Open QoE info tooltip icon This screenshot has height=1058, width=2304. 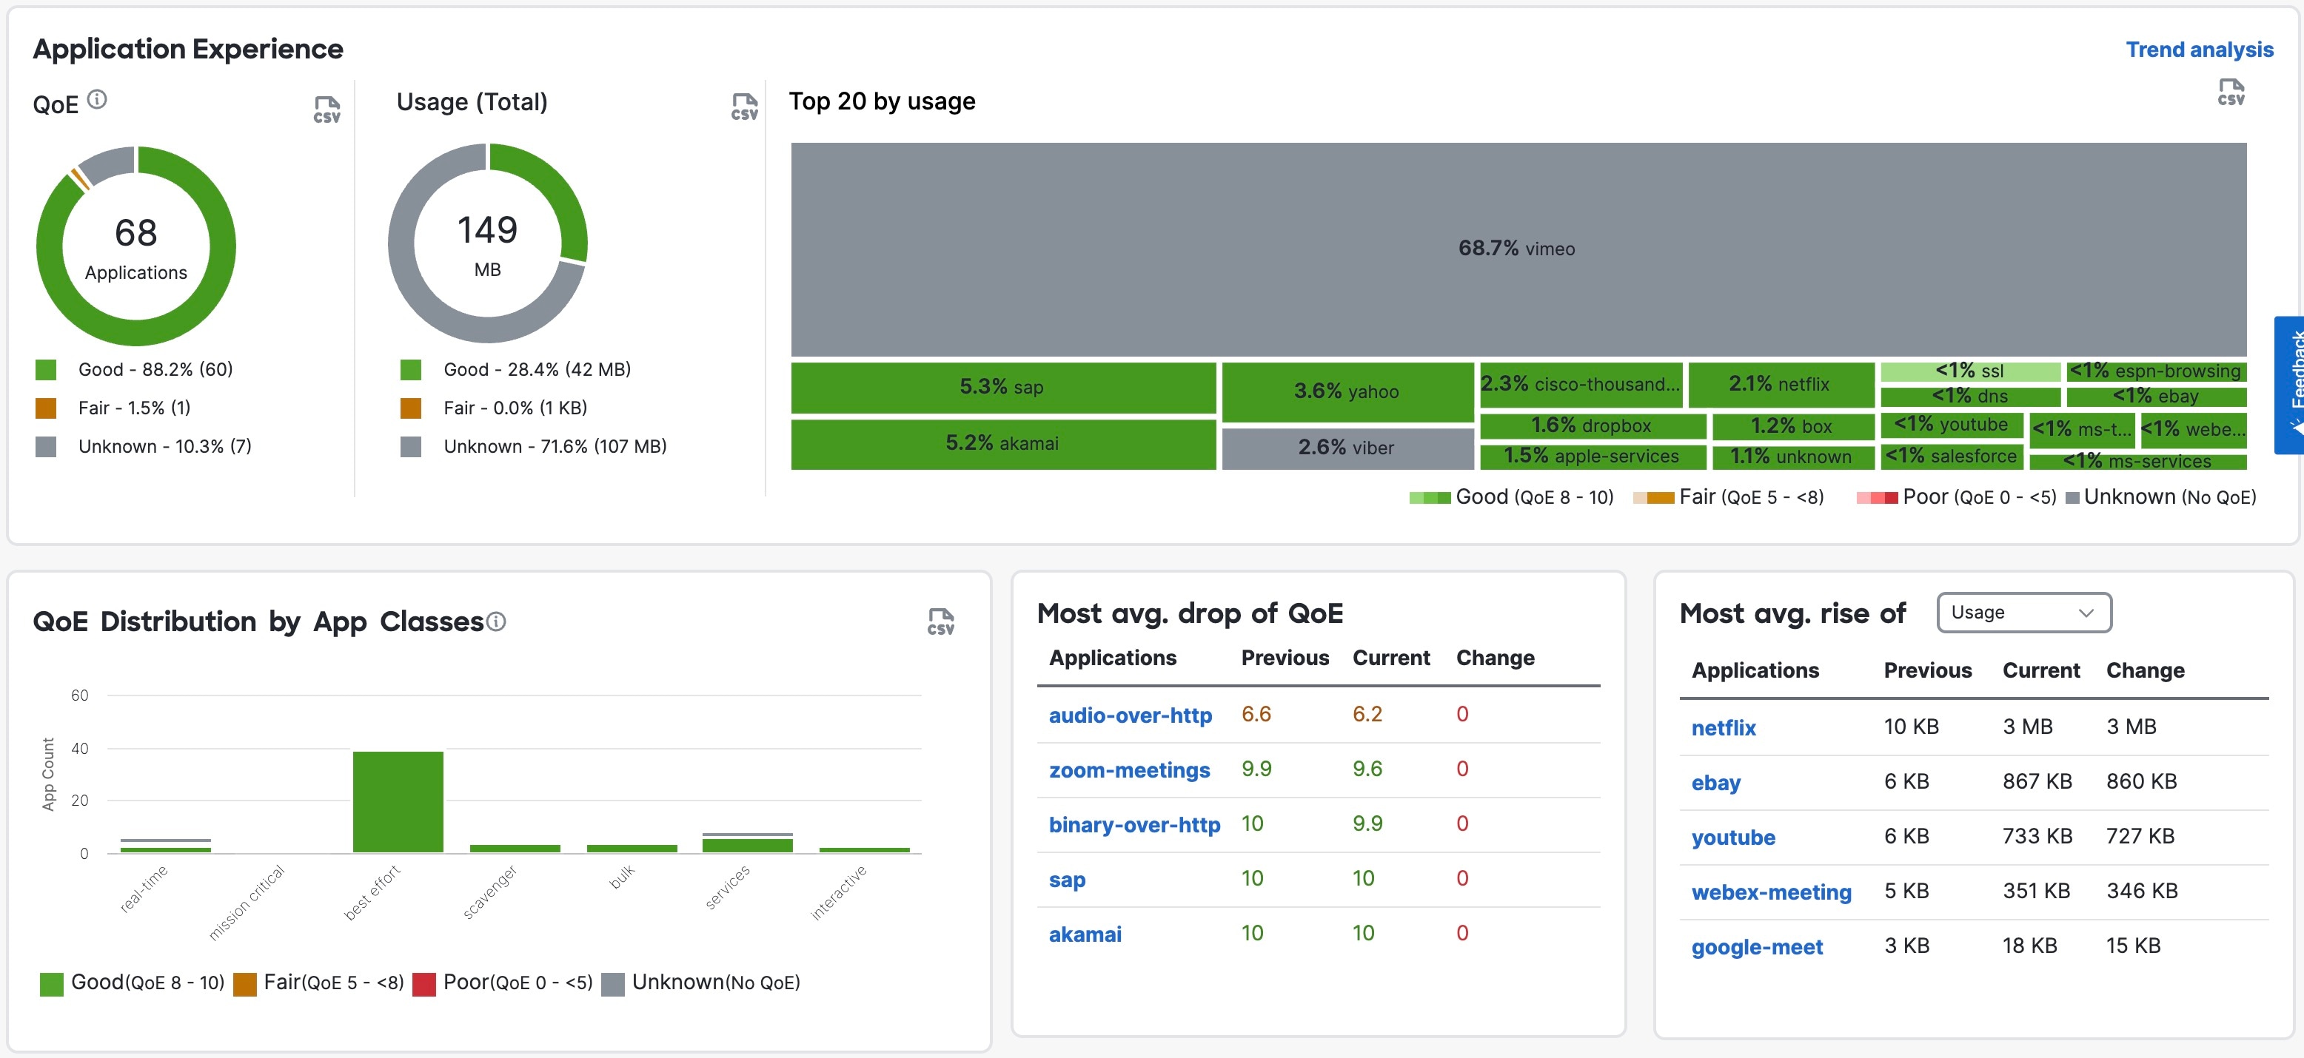tap(98, 99)
